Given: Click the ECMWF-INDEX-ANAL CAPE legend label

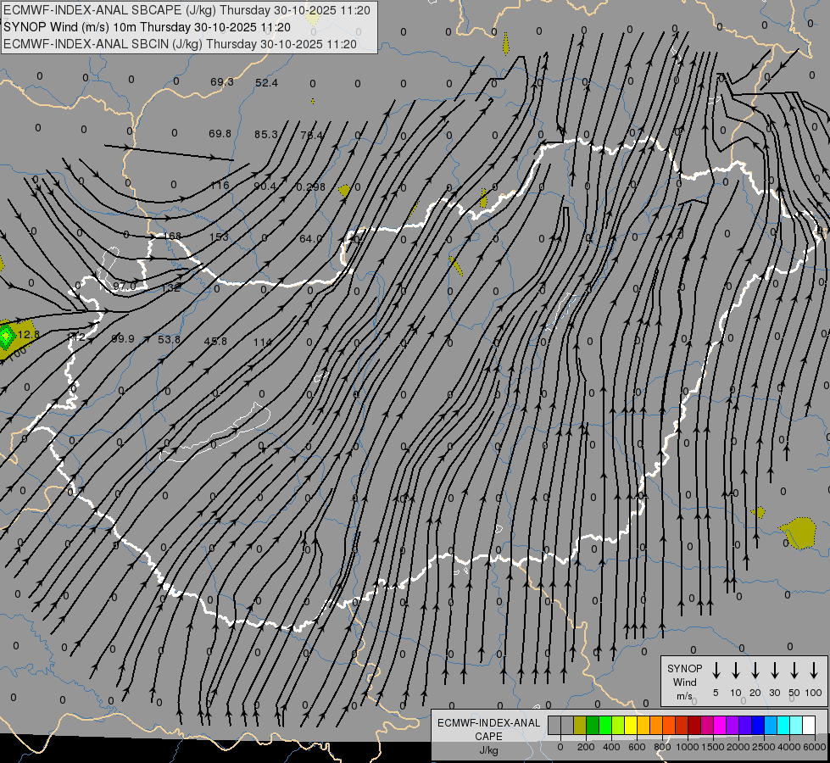Looking at the screenshot, I should [488, 729].
